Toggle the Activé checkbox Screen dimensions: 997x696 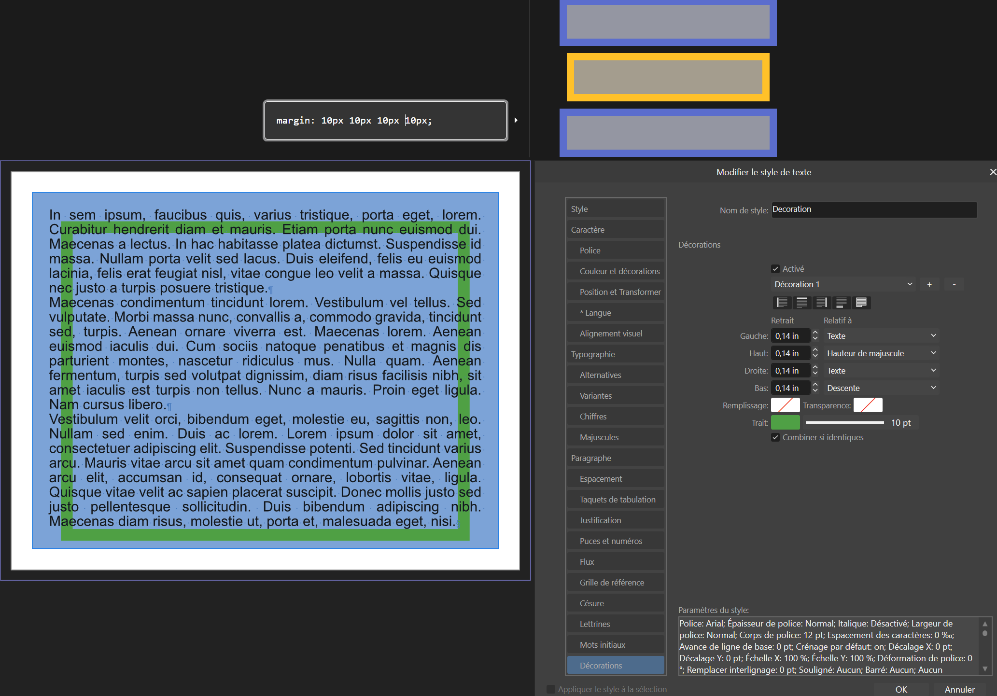(775, 269)
